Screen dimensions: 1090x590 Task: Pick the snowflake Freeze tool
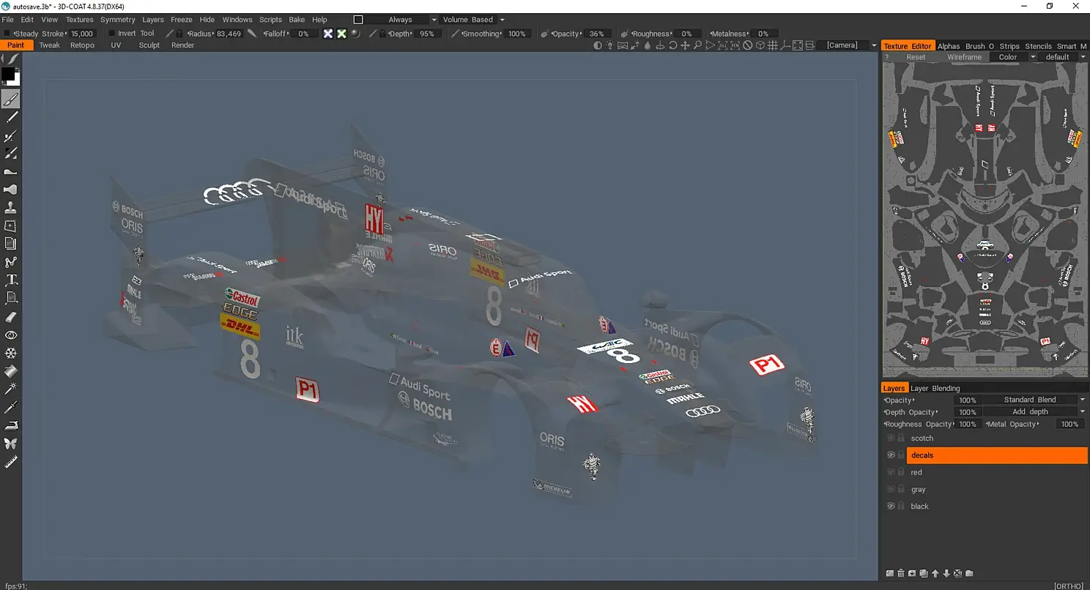tap(11, 353)
